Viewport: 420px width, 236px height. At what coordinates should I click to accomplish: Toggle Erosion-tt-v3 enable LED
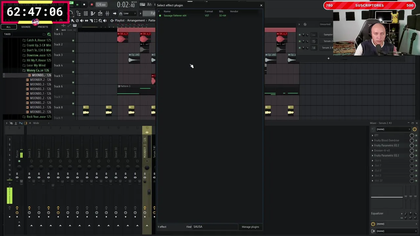point(416,150)
